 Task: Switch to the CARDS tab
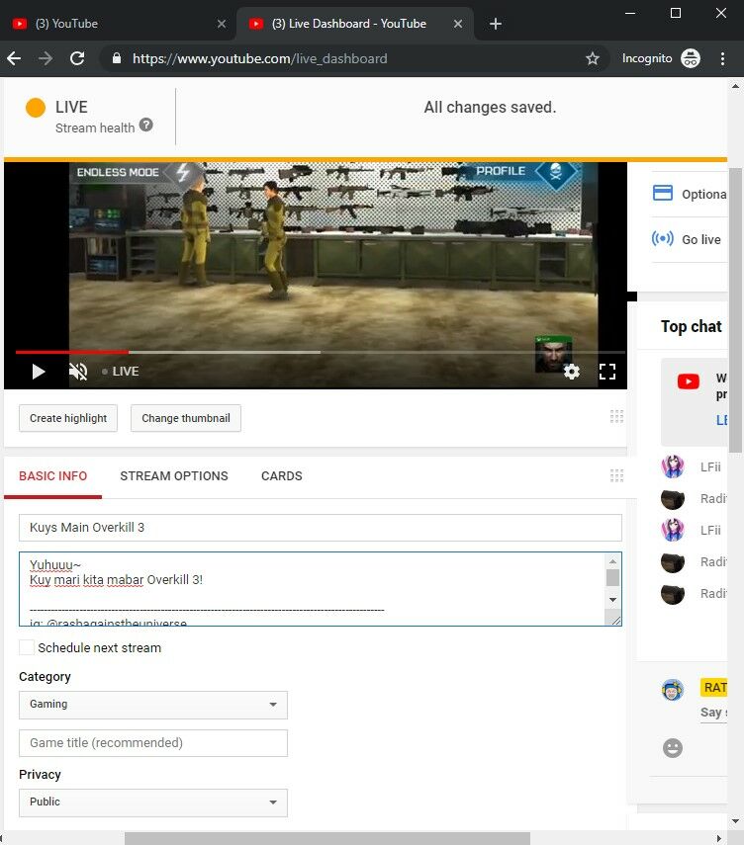[x=282, y=475]
